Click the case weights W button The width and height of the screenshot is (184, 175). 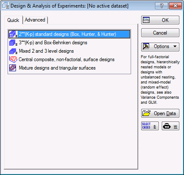tap(171, 126)
